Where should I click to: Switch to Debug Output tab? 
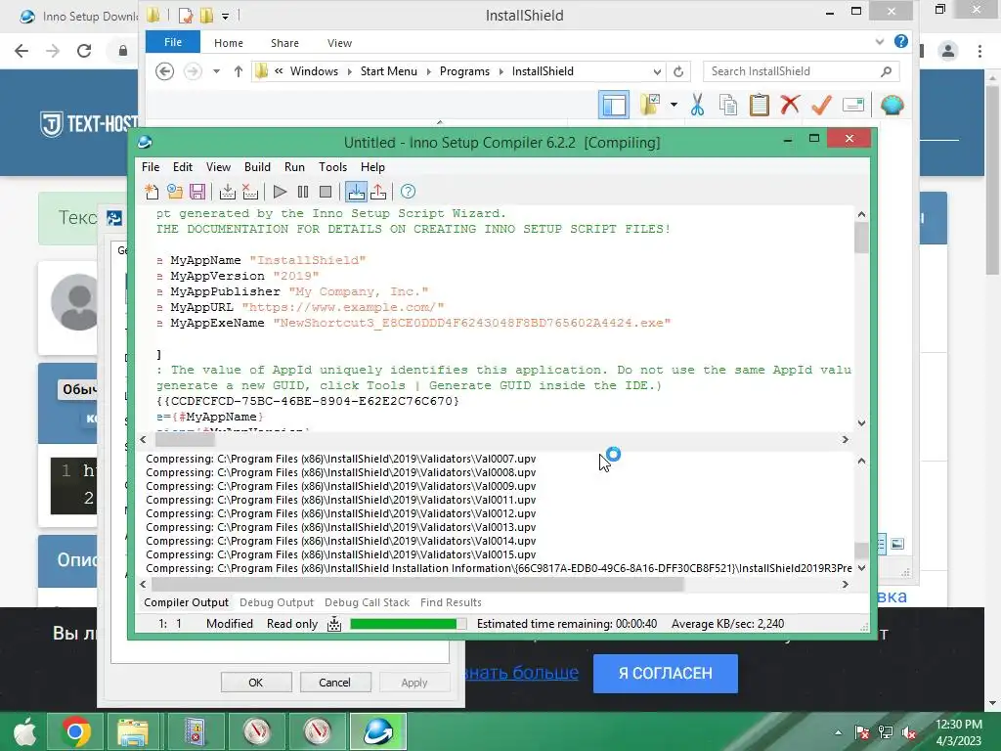(277, 602)
